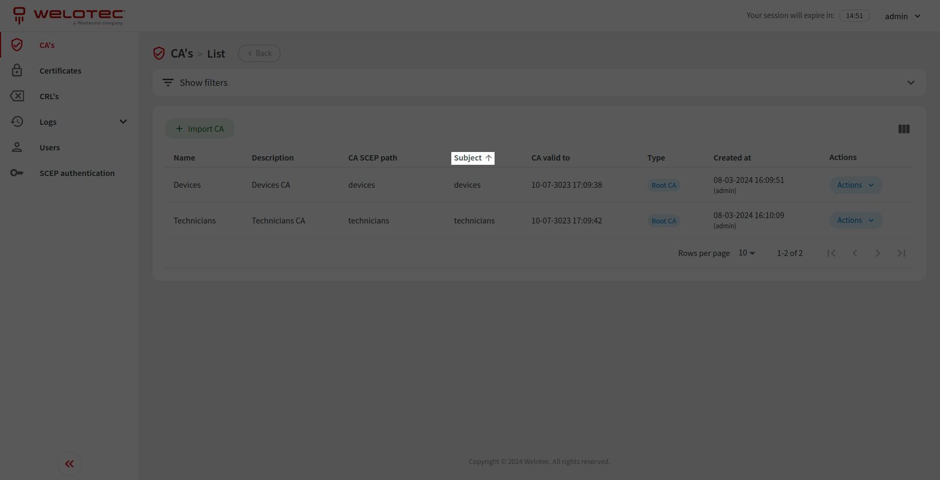This screenshot has width=940, height=480.
Task: Click the Logs history clock icon
Action: click(x=17, y=122)
